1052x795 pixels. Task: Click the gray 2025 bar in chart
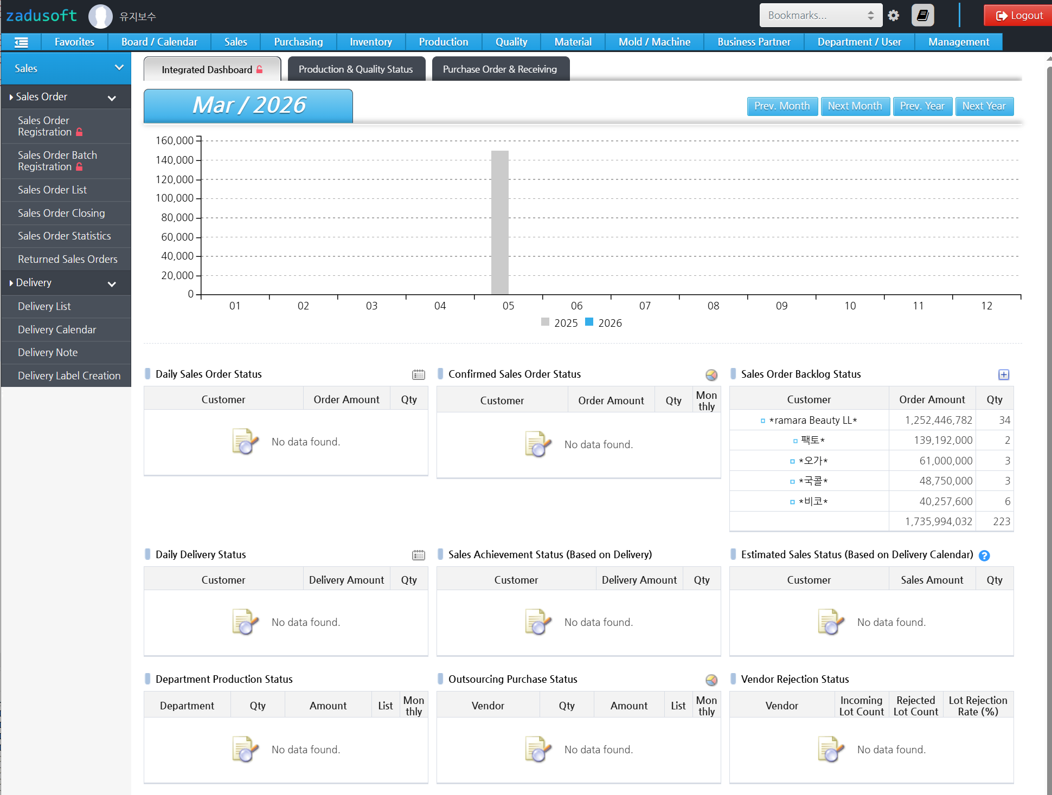pos(499,222)
